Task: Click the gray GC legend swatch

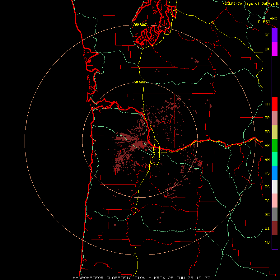Action: [x=275, y=214]
